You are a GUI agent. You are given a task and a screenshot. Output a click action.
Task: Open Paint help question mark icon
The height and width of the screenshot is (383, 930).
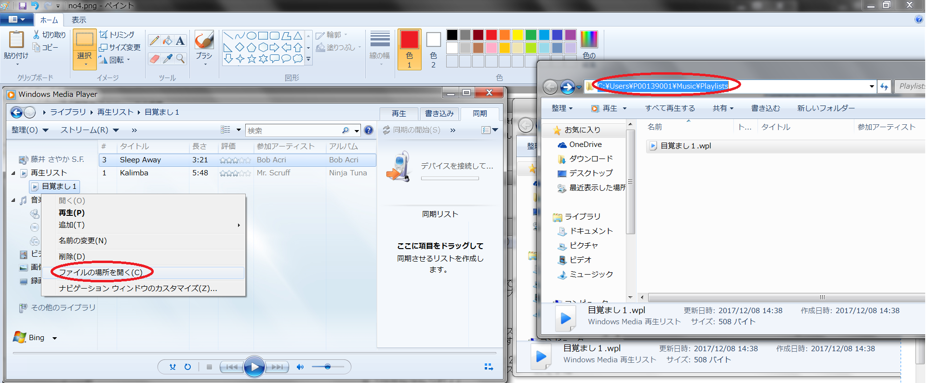tap(918, 20)
